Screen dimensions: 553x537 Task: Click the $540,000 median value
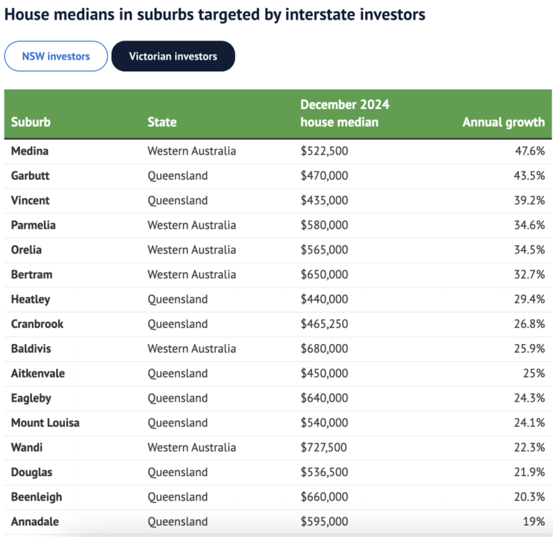[x=324, y=423]
